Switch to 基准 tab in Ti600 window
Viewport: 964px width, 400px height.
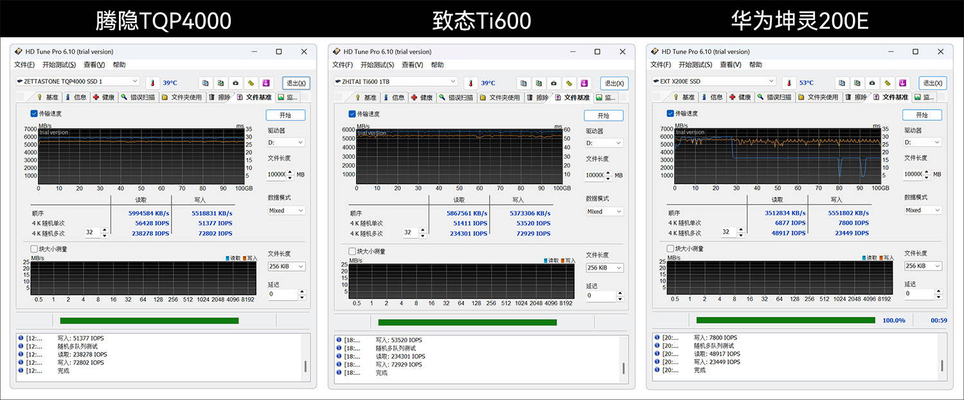(x=366, y=98)
